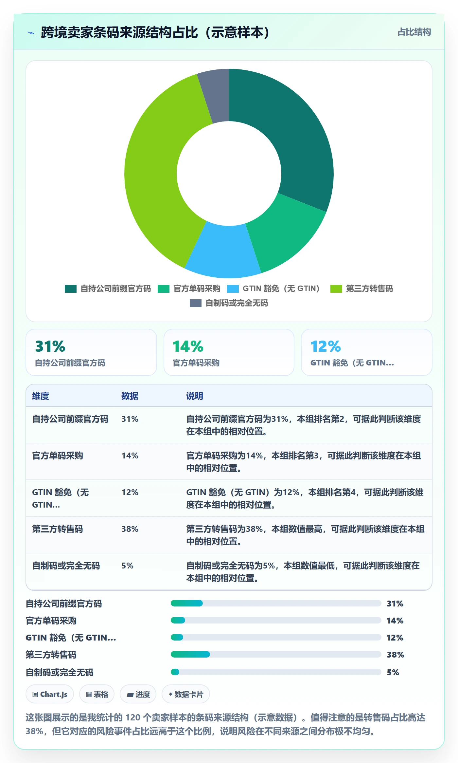Screen dimensions: 458x763
Task: Click the 第三方转售码 progress bar
Action: 276,654
